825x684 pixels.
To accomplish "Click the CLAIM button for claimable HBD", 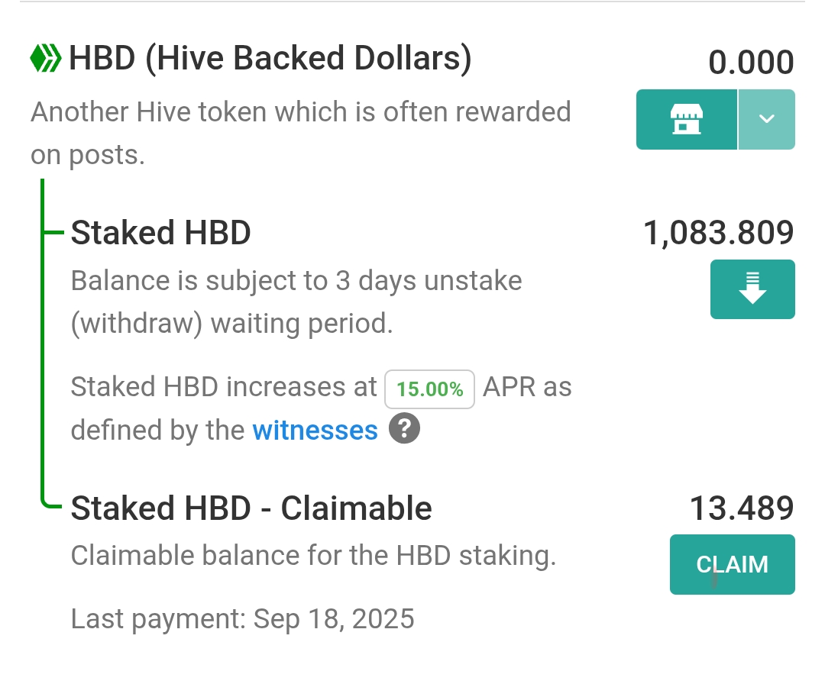I will tap(731, 564).
